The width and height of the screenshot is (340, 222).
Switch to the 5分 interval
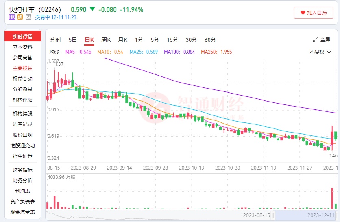[155, 40]
